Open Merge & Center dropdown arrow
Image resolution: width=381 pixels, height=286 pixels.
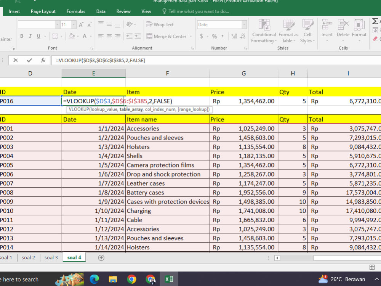[x=191, y=37]
